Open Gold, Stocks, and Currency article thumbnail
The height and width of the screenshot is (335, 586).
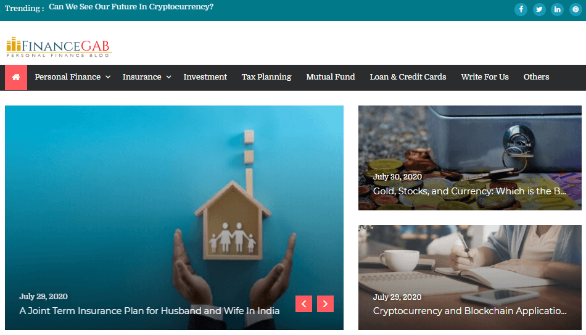pos(470,158)
